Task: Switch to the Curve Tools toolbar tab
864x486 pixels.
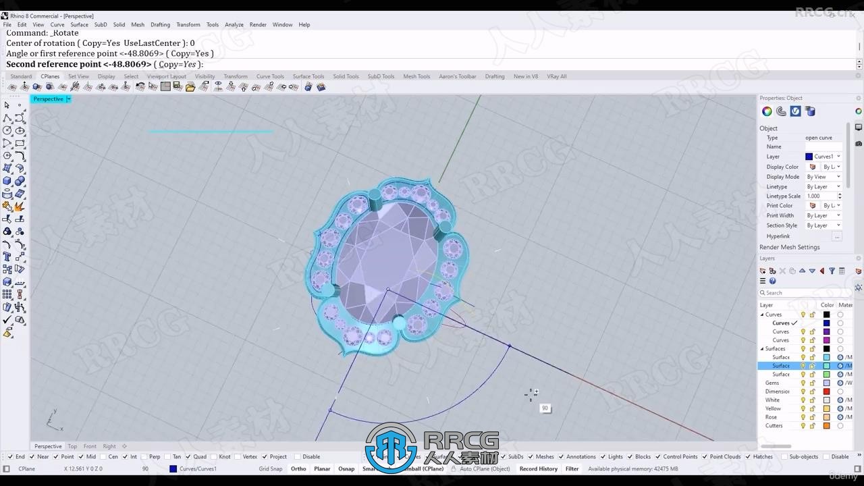Action: [270, 76]
